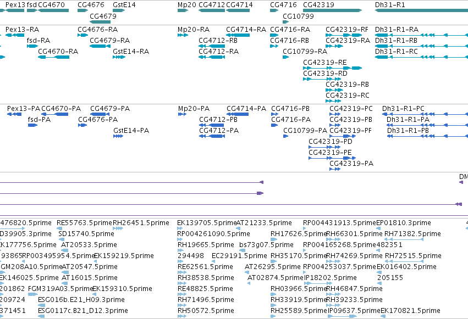
Task: Select transcript CG10799-RA
Action: point(305,52)
